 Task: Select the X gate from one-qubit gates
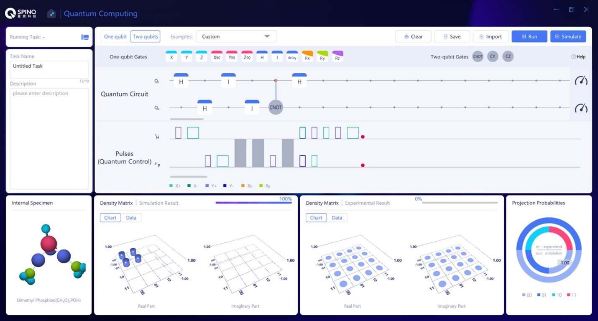pos(171,56)
